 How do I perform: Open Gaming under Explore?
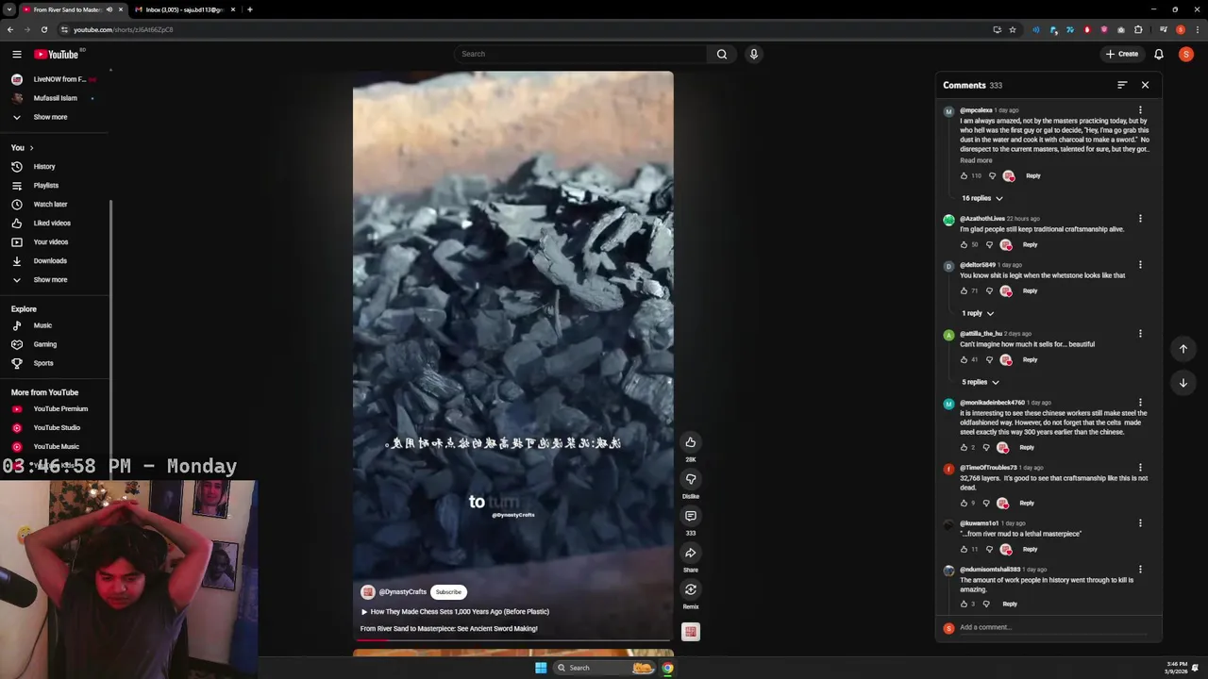(44, 344)
